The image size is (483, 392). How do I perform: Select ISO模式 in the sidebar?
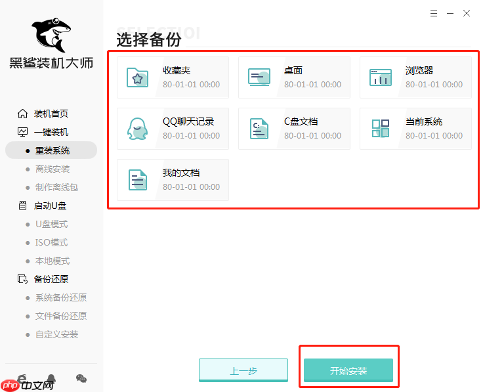pyautogui.click(x=51, y=242)
